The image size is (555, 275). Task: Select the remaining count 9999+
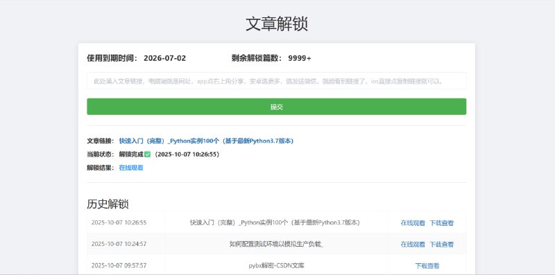300,58
